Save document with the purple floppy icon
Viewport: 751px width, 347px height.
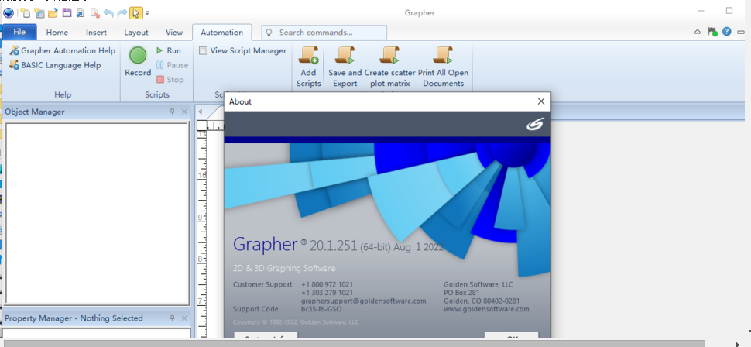(x=67, y=13)
